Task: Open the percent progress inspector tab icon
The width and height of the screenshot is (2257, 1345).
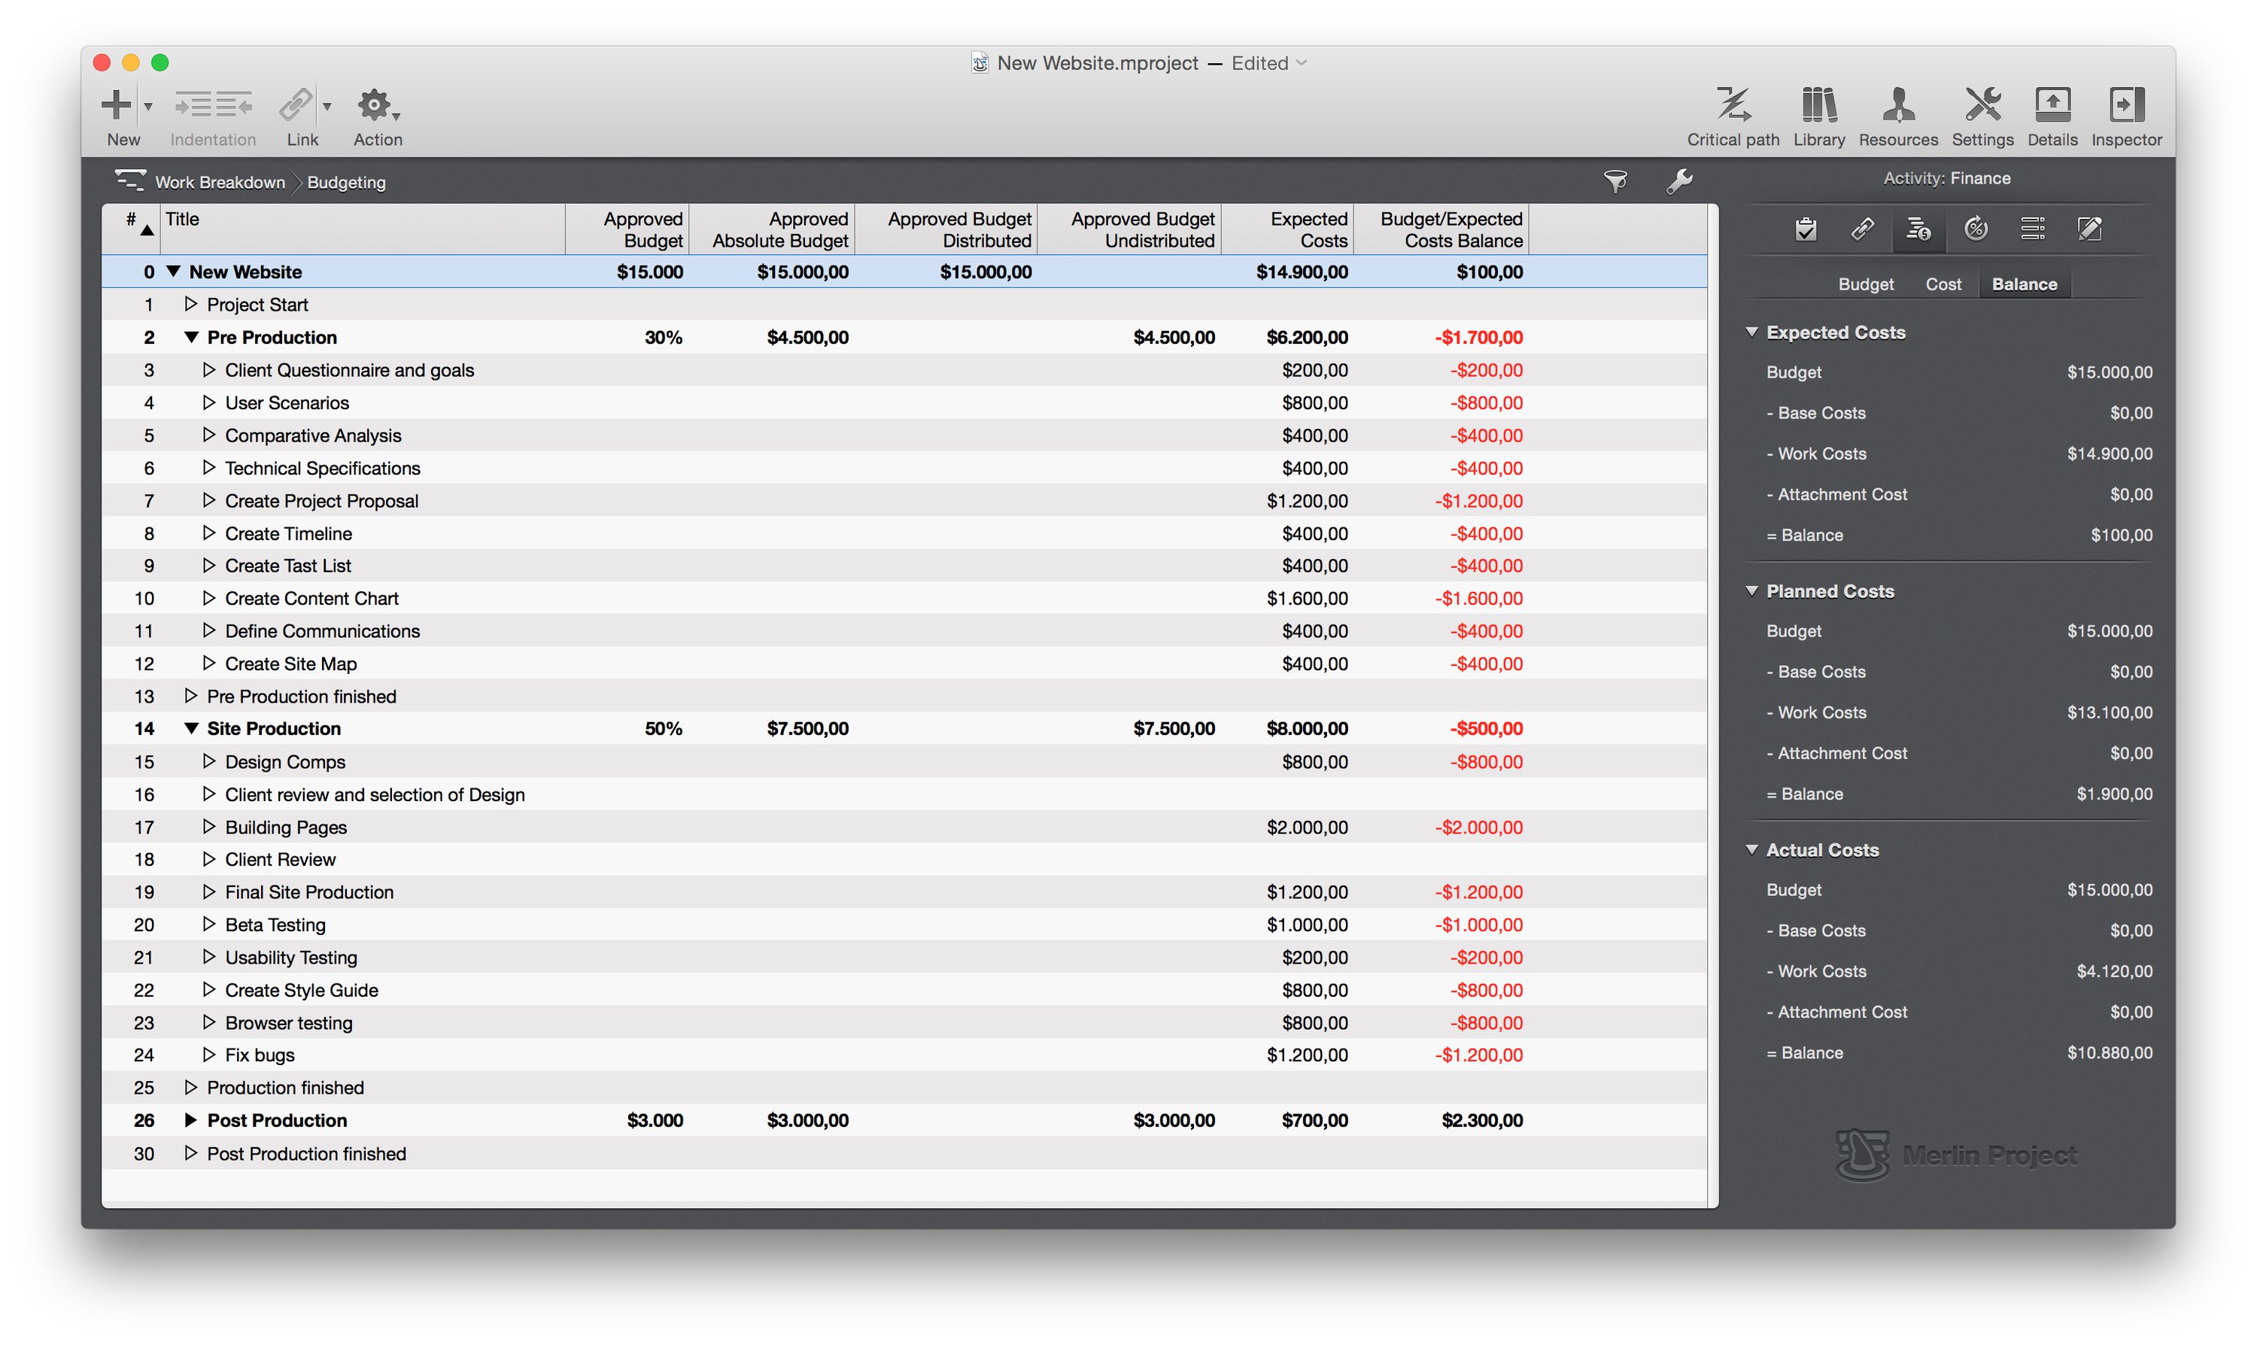Action: (x=1976, y=229)
